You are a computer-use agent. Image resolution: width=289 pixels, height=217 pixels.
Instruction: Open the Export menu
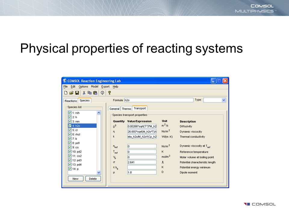click(x=105, y=86)
